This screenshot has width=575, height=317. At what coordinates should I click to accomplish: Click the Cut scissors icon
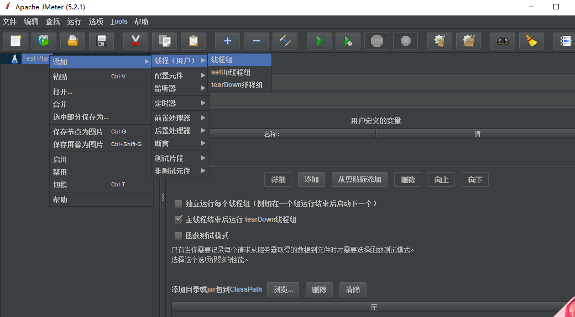tap(135, 41)
